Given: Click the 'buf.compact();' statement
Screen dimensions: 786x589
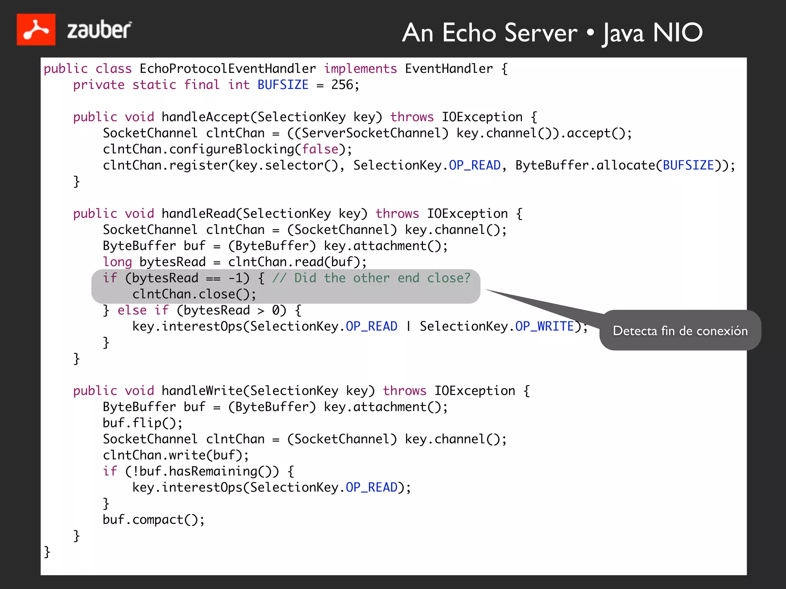Looking at the screenshot, I should pos(154,520).
